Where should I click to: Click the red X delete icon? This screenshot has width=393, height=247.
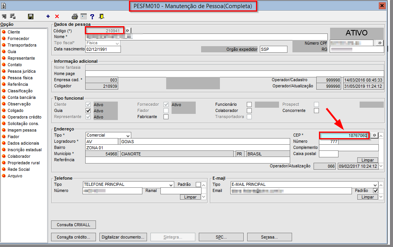click(x=57, y=16)
